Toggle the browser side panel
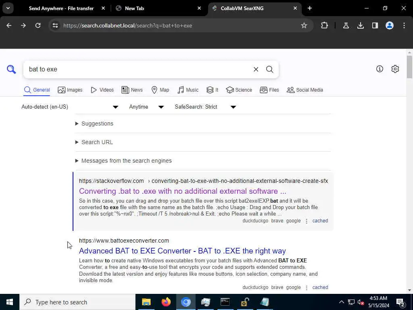Viewport: 413px width, 310px height. (x=375, y=25)
